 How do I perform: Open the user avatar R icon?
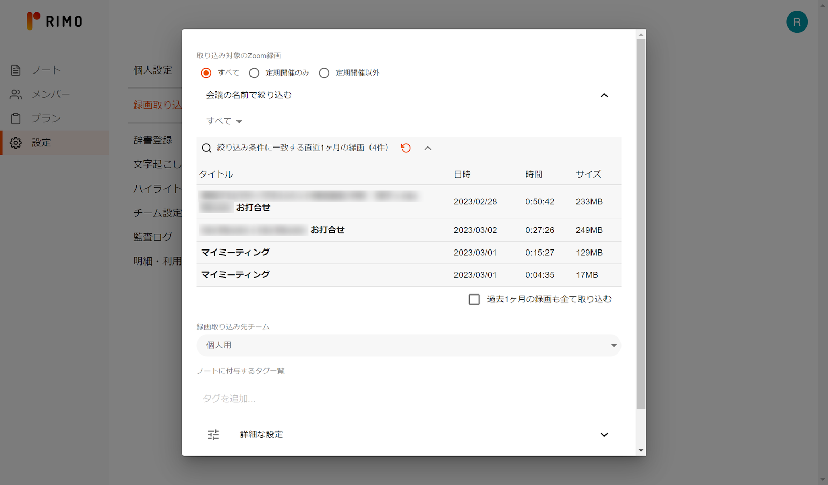coord(796,22)
